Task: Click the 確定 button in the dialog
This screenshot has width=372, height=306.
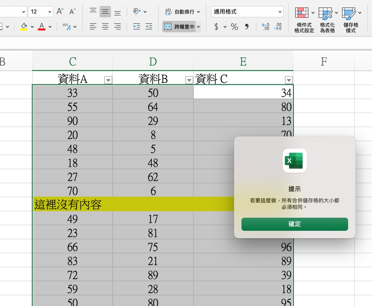Action: click(x=294, y=224)
